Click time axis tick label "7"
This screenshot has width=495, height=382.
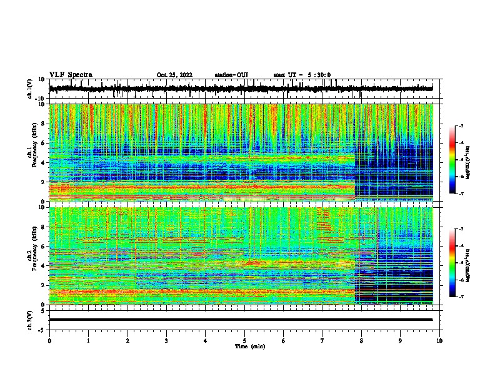coord(322,341)
